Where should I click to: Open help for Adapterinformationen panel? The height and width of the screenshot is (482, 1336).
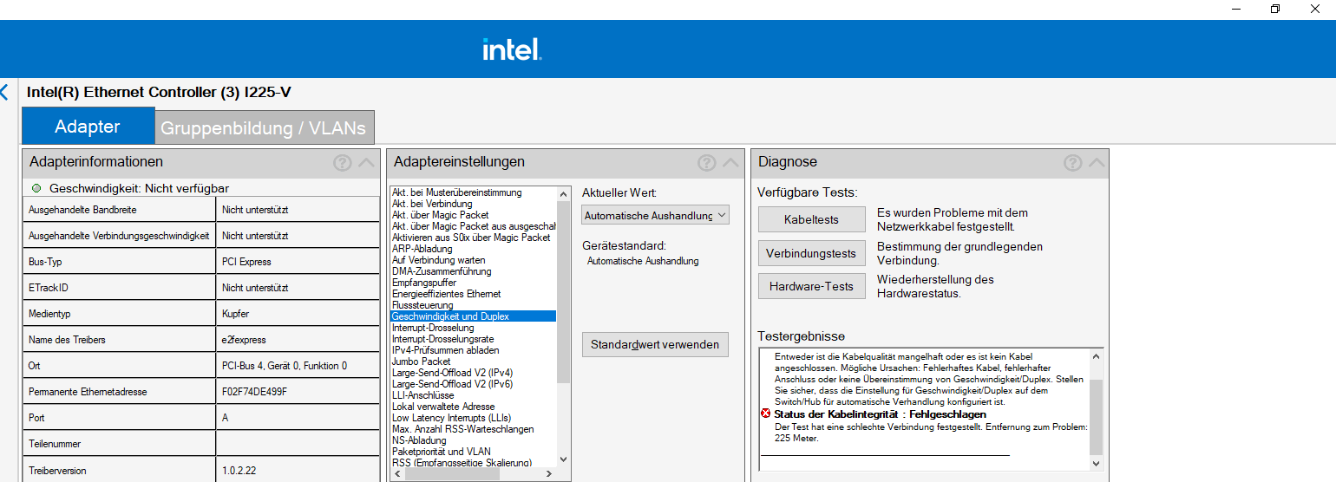[342, 162]
